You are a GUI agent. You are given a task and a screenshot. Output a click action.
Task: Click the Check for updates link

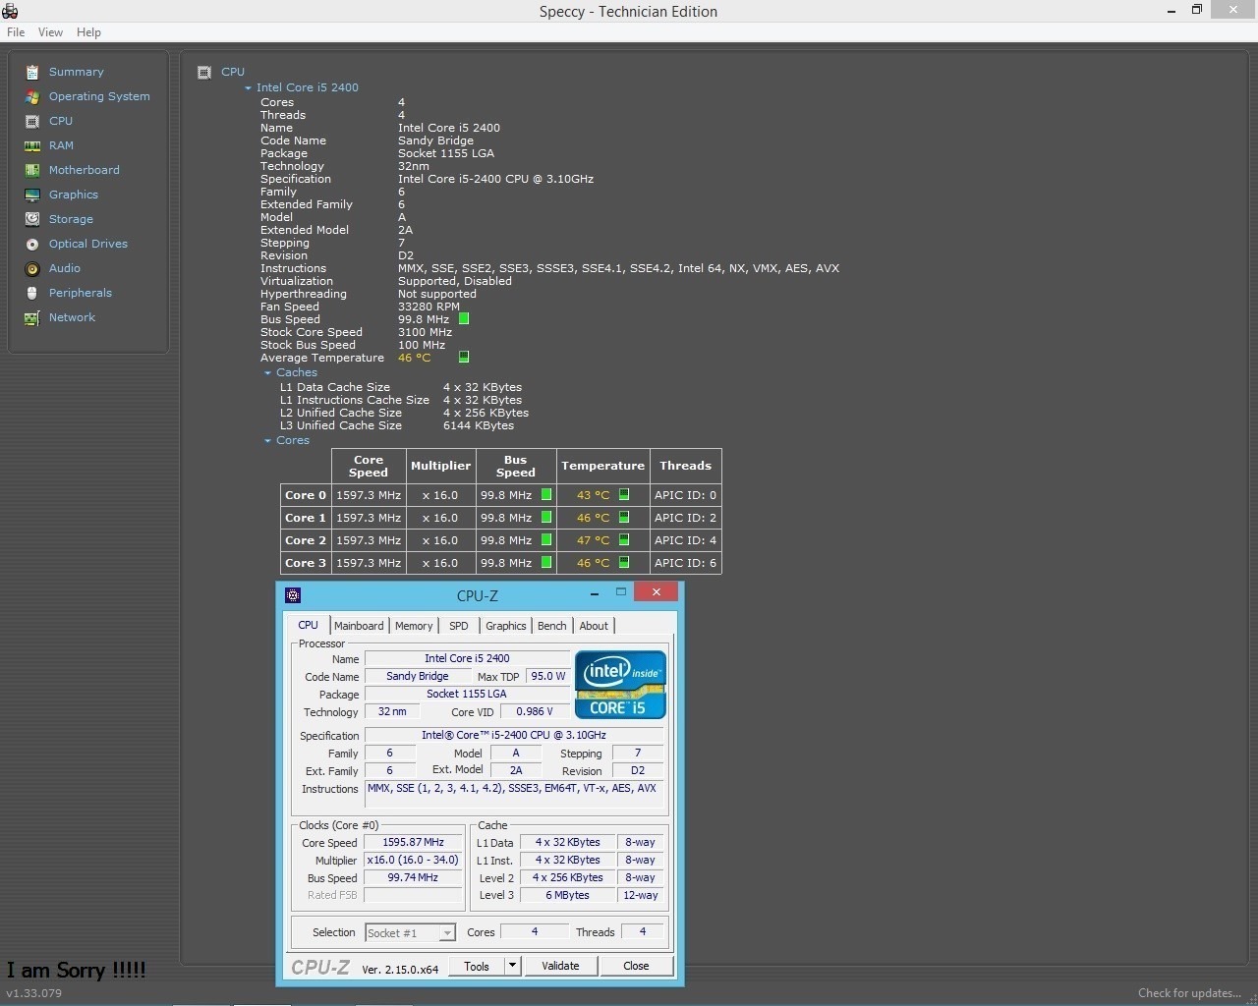tap(1189, 993)
